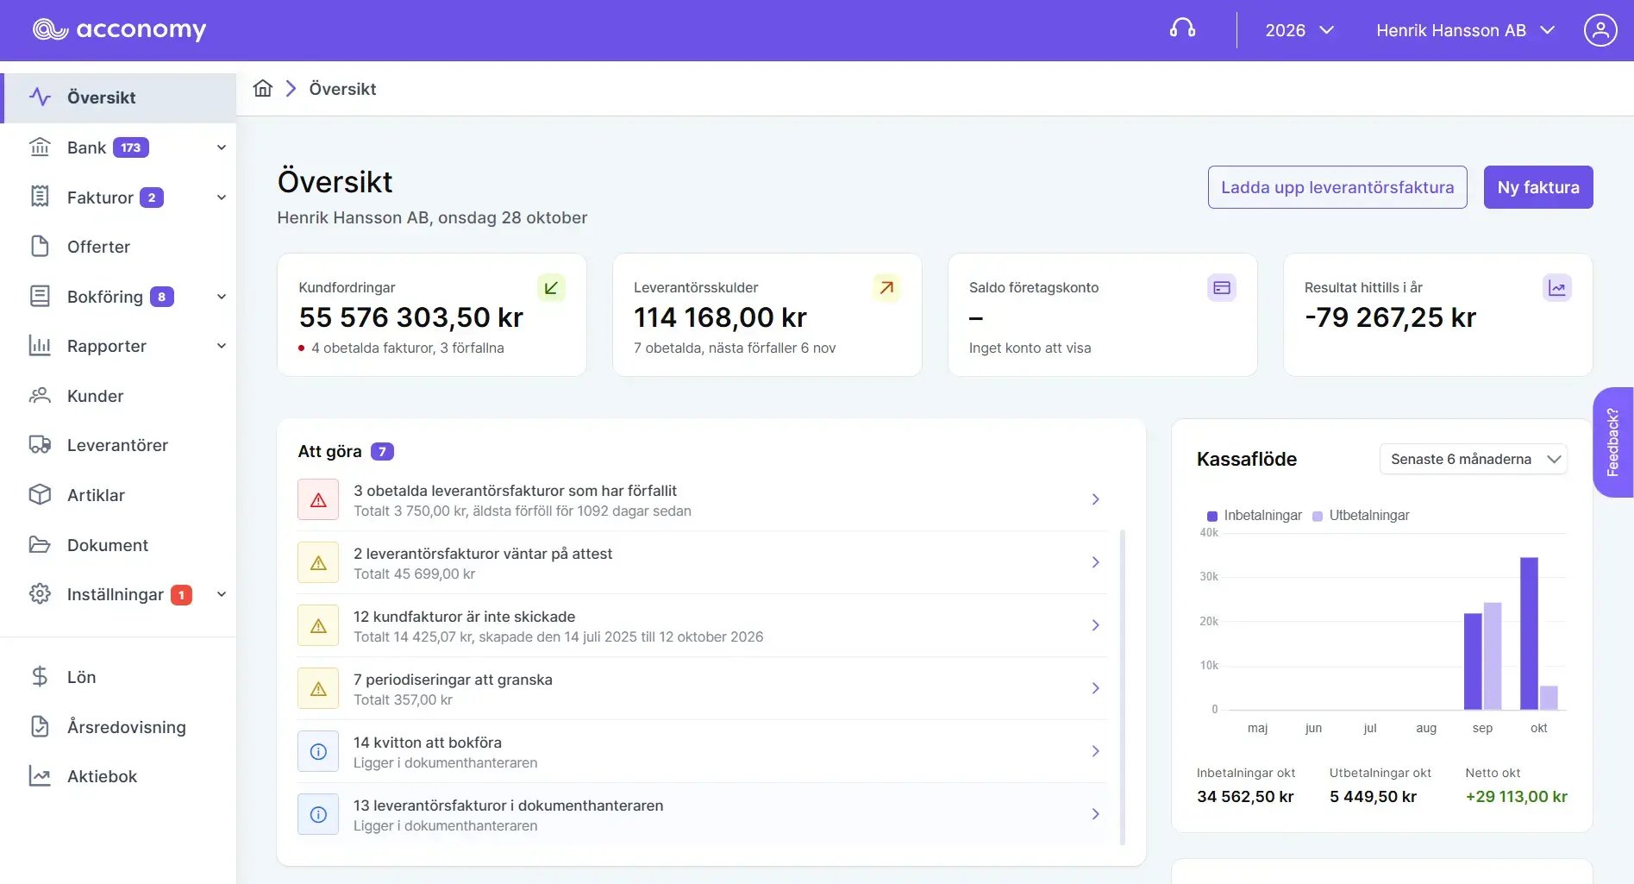Click the Utbetalningar legend color swatch
Image resolution: width=1634 pixels, height=884 pixels.
[x=1318, y=516]
